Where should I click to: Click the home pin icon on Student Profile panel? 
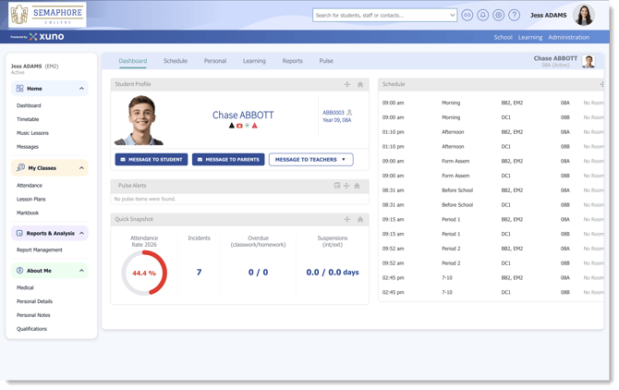[x=360, y=84]
